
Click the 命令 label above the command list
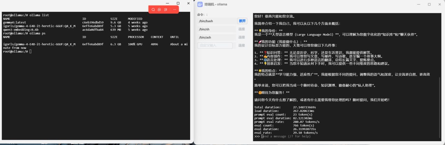pyautogui.click(x=202, y=15)
